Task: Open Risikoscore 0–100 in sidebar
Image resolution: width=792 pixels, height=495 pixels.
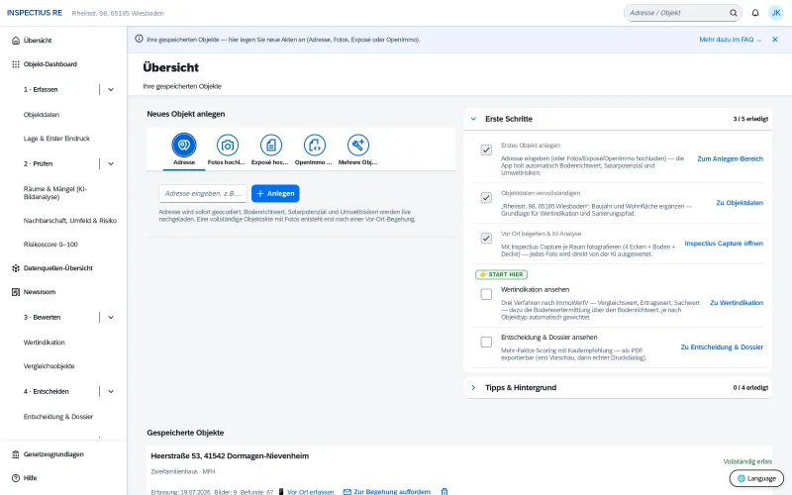Action: [50, 245]
